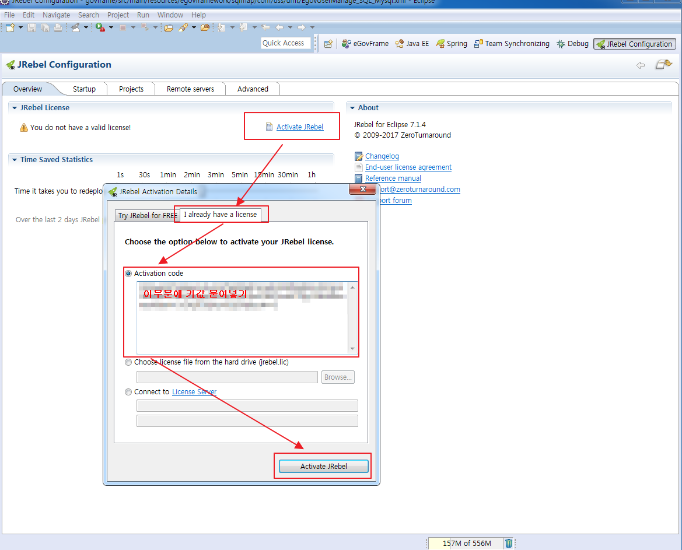Click the Stop server square icon
The height and width of the screenshot is (550, 682).
coord(123,27)
